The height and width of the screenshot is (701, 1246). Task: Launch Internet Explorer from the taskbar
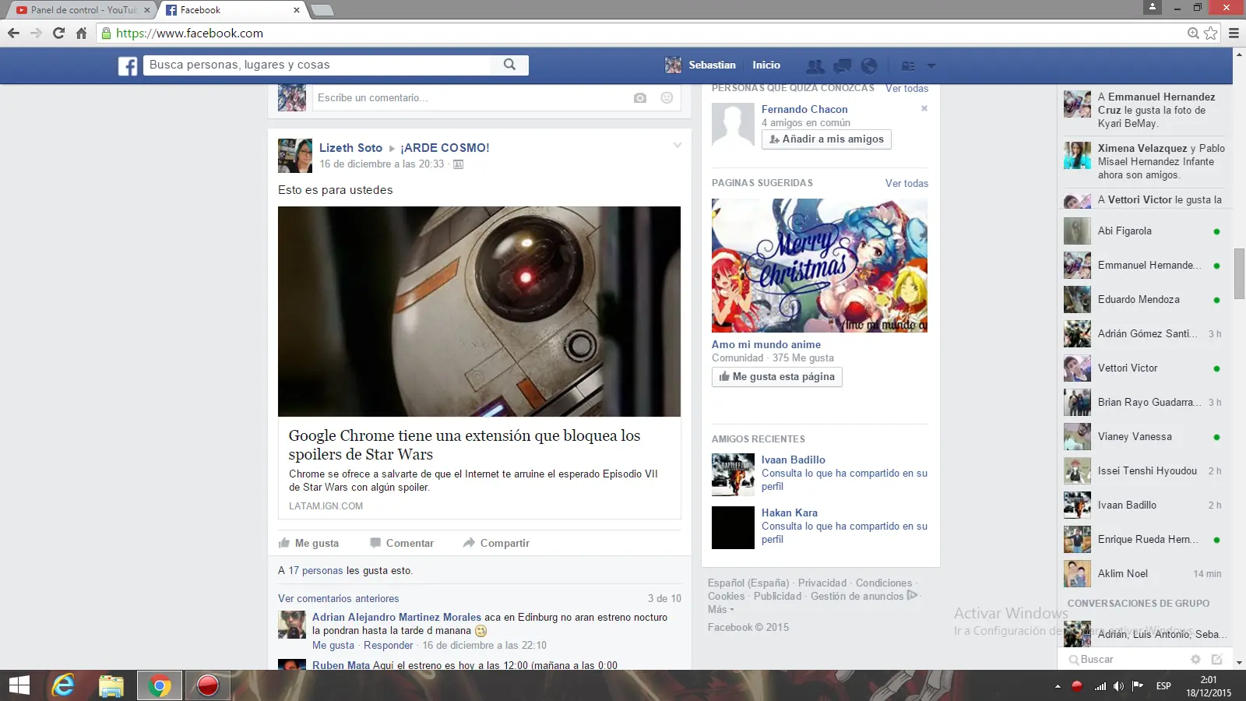(64, 685)
